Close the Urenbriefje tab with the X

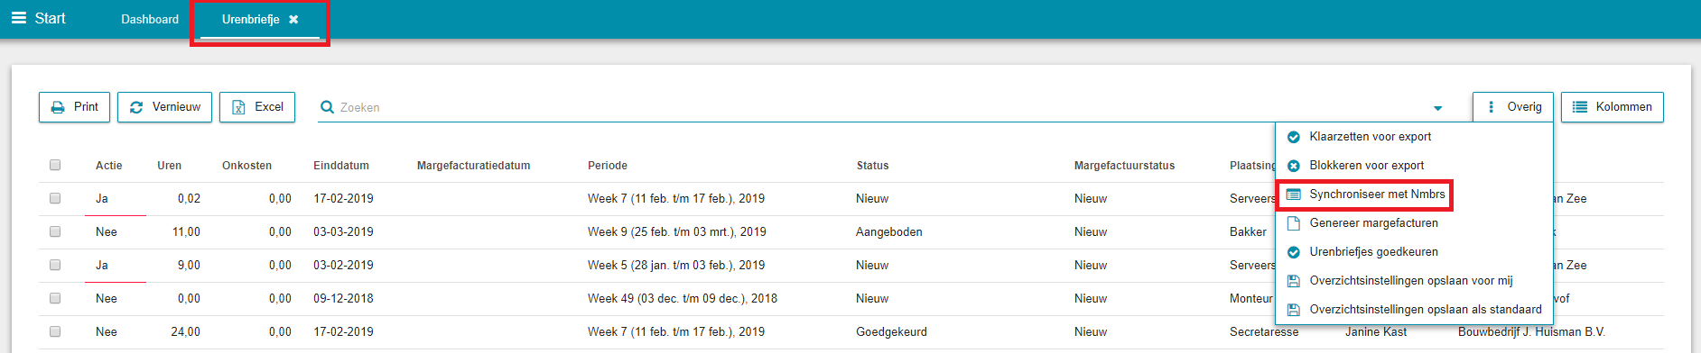293,19
